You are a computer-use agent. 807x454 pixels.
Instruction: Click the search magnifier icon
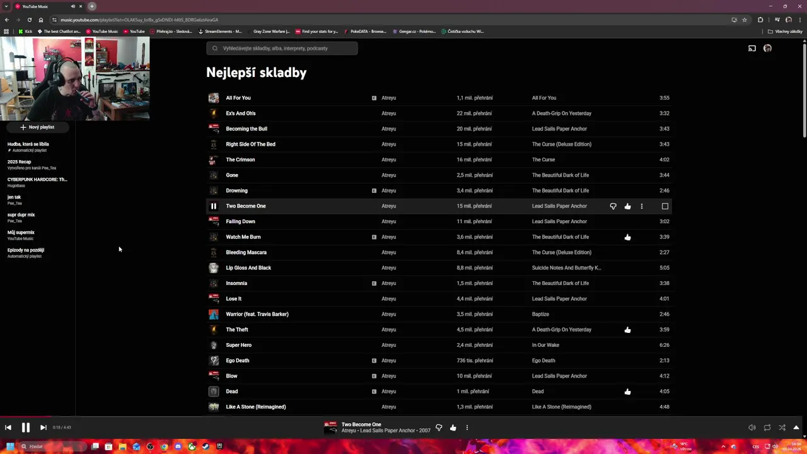[x=215, y=49]
